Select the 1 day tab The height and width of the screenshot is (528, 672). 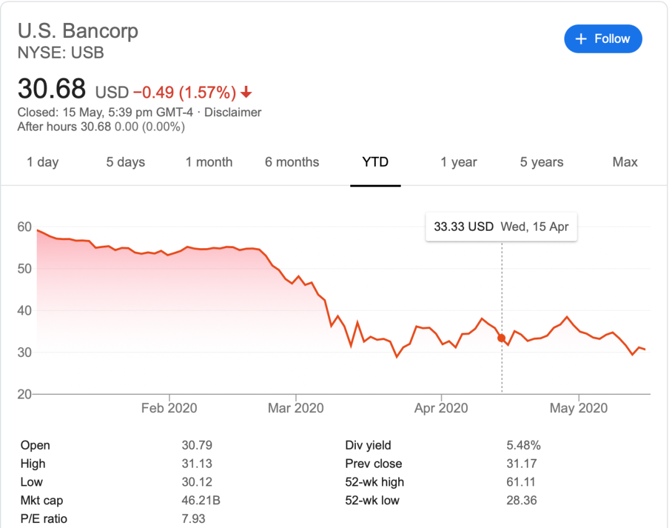[x=42, y=162]
